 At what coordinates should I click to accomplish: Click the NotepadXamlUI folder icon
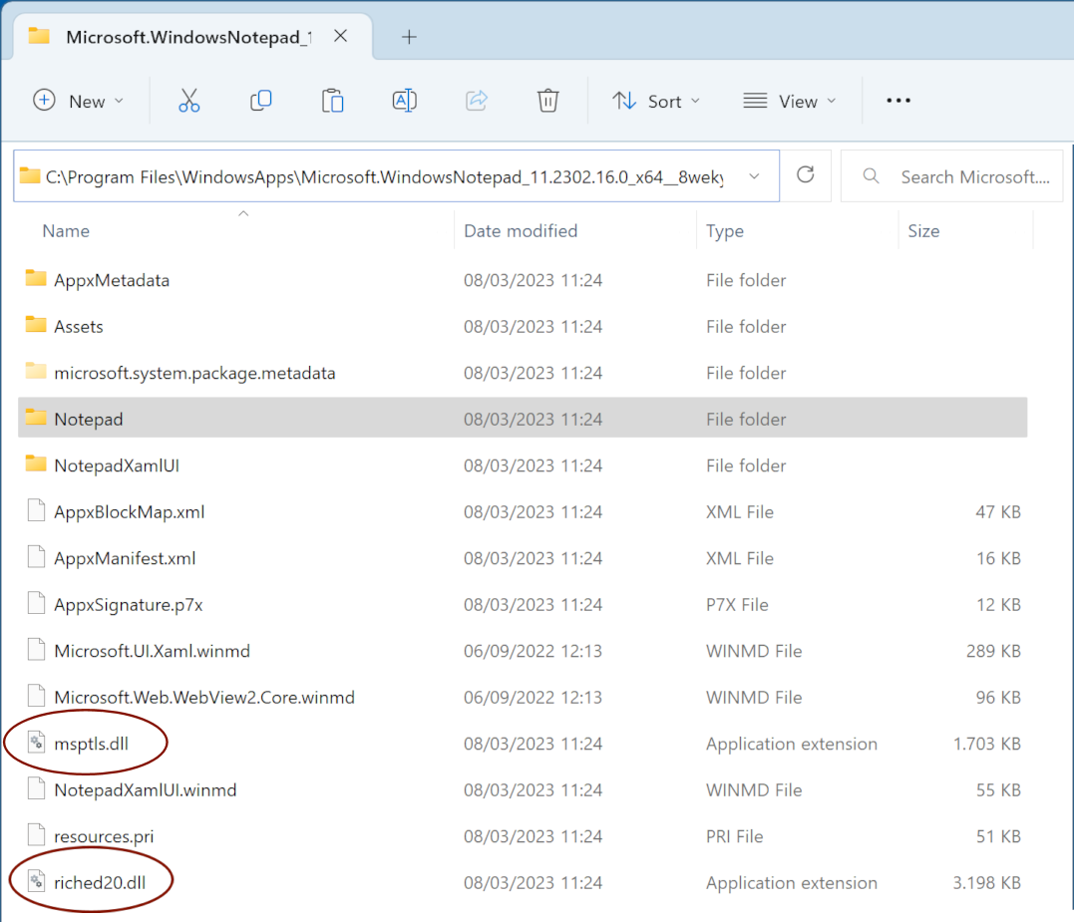coord(36,464)
